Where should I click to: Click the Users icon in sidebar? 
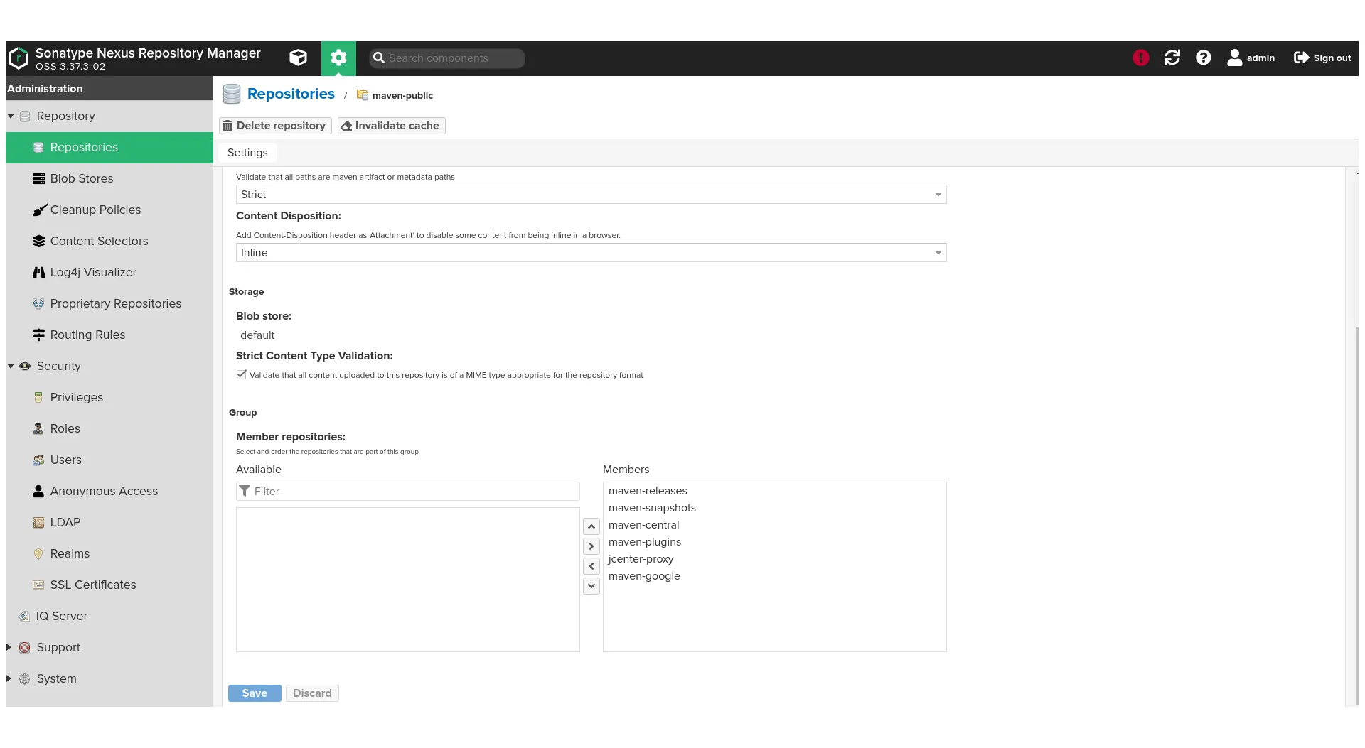pyautogui.click(x=39, y=460)
